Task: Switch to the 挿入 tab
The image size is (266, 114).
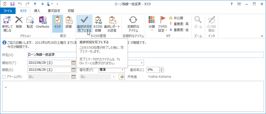Action: click(37, 11)
